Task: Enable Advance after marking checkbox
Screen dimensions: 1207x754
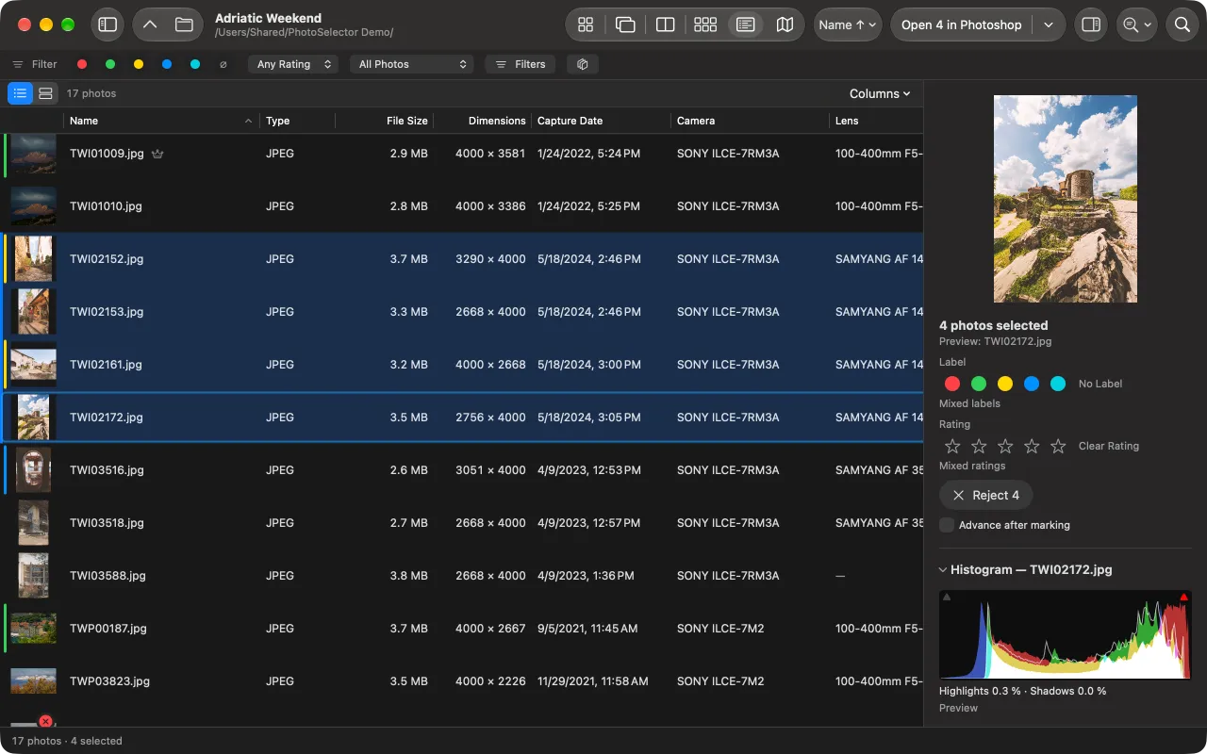Action: (947, 525)
